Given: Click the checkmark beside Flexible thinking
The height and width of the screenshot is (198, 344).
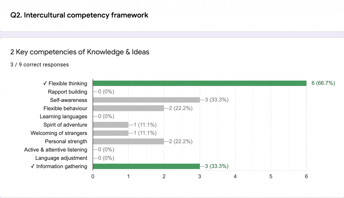Looking at the screenshot, I should pos(45,84).
